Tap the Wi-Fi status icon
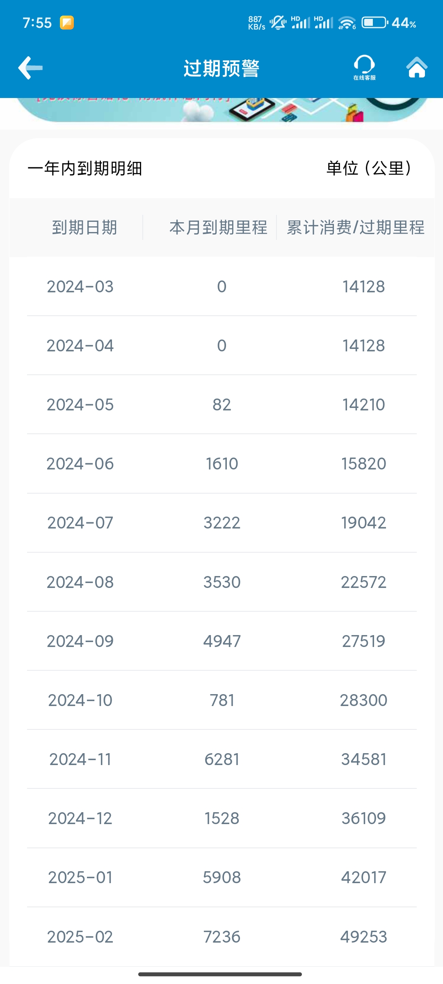Viewport: 443px width, 984px height. pyautogui.click(x=347, y=23)
